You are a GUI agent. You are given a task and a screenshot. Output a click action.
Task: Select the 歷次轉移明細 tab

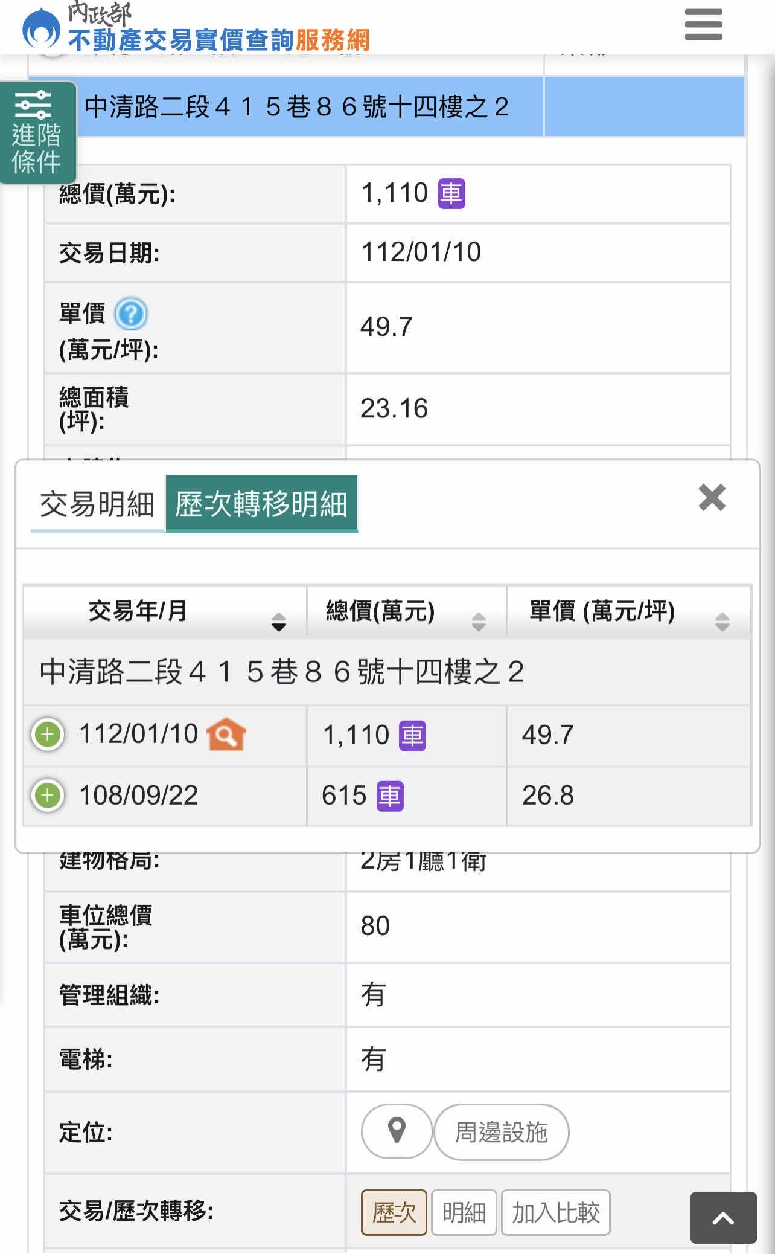[261, 504]
